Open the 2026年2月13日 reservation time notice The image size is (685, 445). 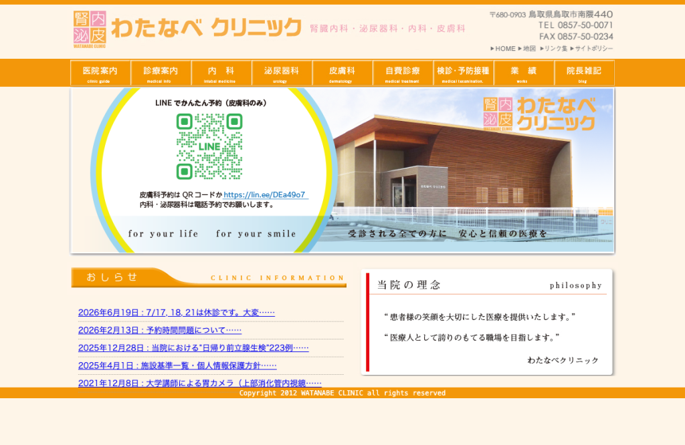[160, 330]
